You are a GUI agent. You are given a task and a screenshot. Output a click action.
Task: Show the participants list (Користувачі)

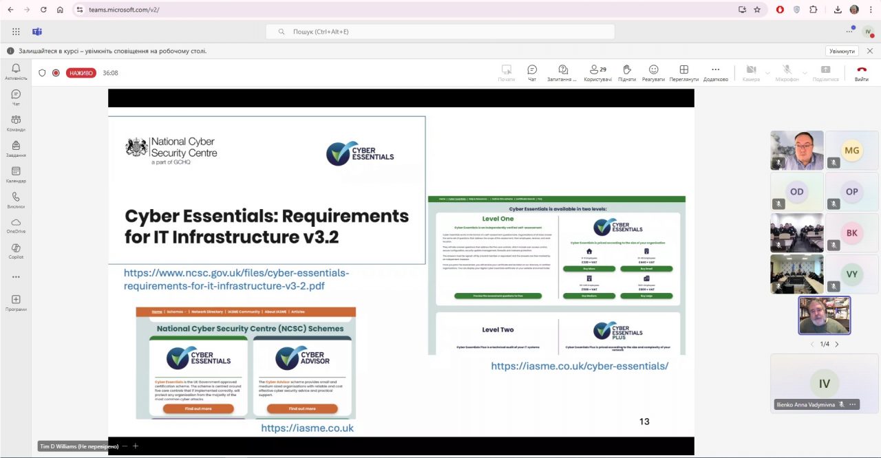pyautogui.click(x=597, y=73)
